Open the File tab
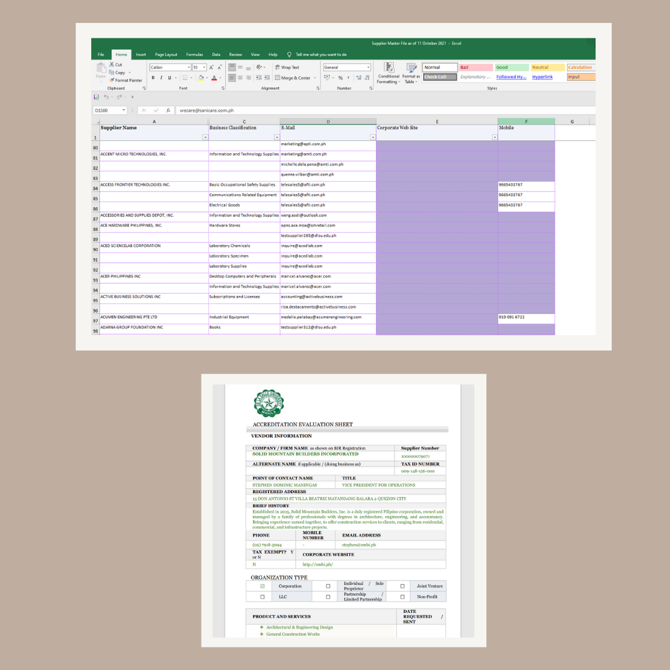This screenshot has height=670, width=670. pyautogui.click(x=101, y=55)
